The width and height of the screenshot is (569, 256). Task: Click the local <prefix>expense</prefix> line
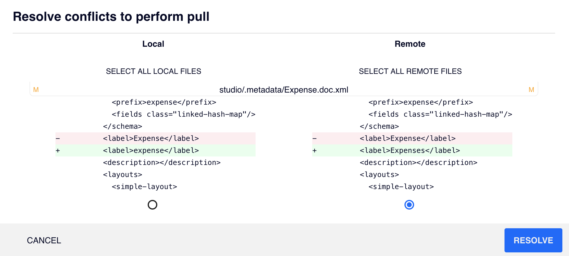click(164, 102)
